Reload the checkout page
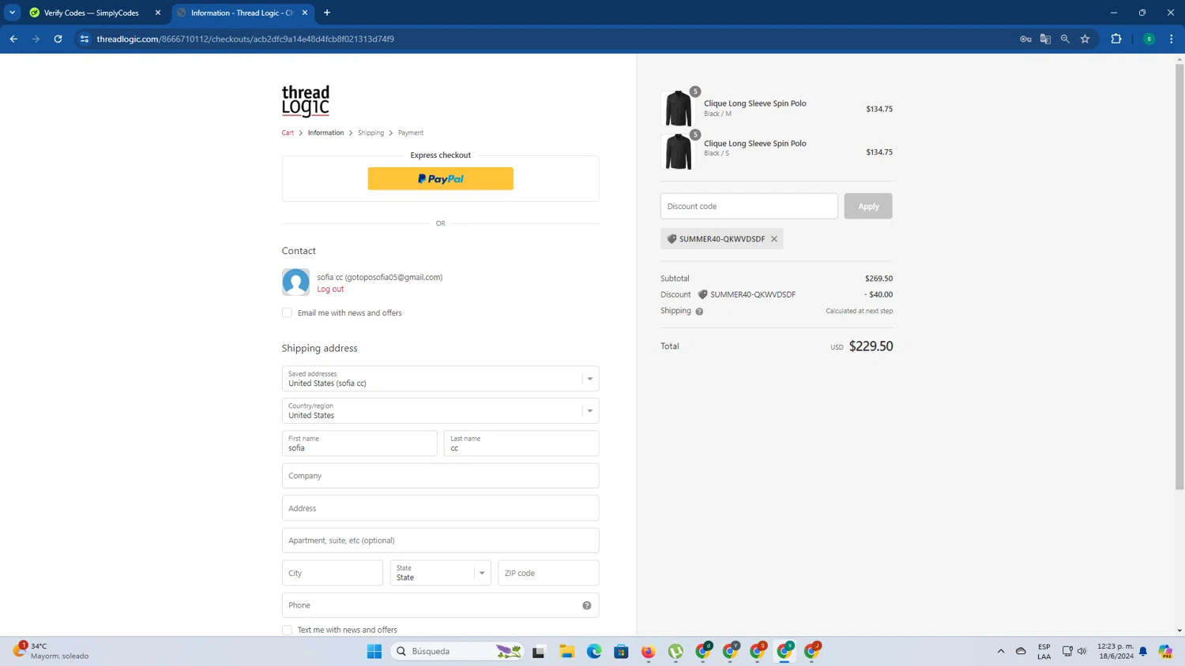1185x666 pixels. [x=58, y=39]
